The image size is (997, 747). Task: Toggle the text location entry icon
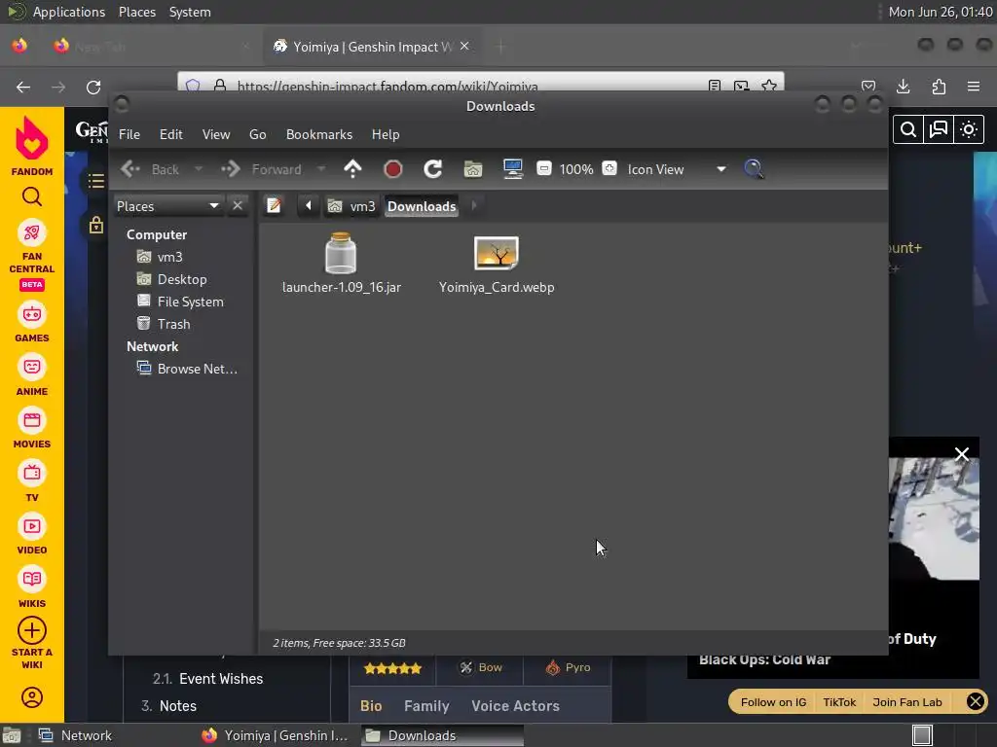pyautogui.click(x=274, y=206)
